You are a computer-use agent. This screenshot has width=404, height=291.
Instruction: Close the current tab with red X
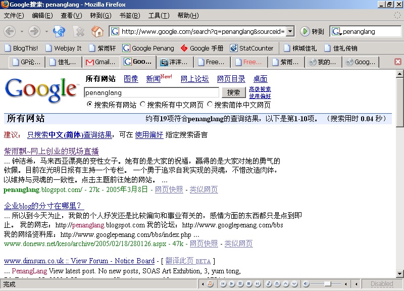398,62
